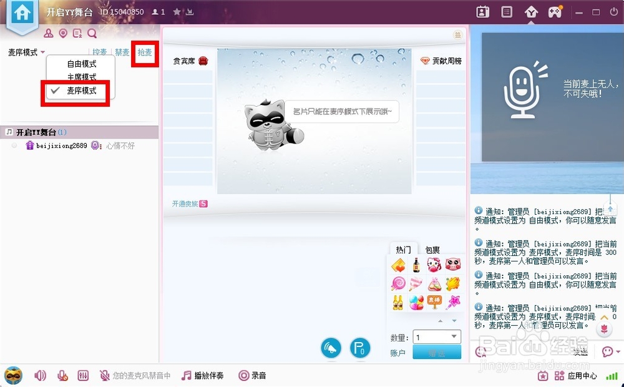Screen dimensions: 624x387
Task: Open the member list person icon
Action: pyautogui.click(x=49, y=33)
